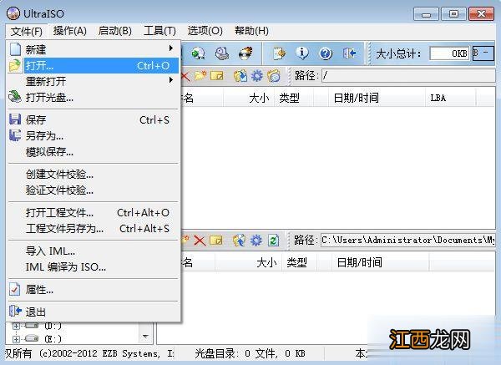Click the red X delete icon in upper pane toolbar
The width and height of the screenshot is (501, 365).
(x=185, y=76)
